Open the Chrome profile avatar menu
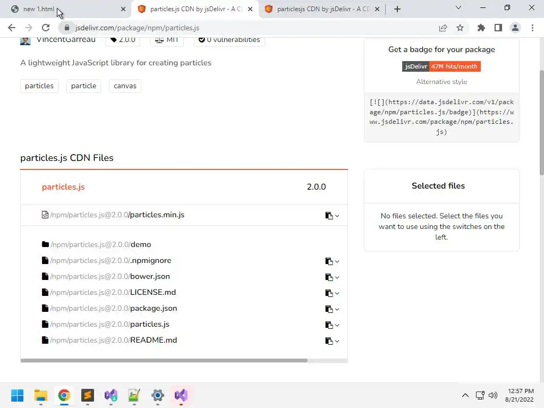The height and width of the screenshot is (408, 544). [515, 28]
